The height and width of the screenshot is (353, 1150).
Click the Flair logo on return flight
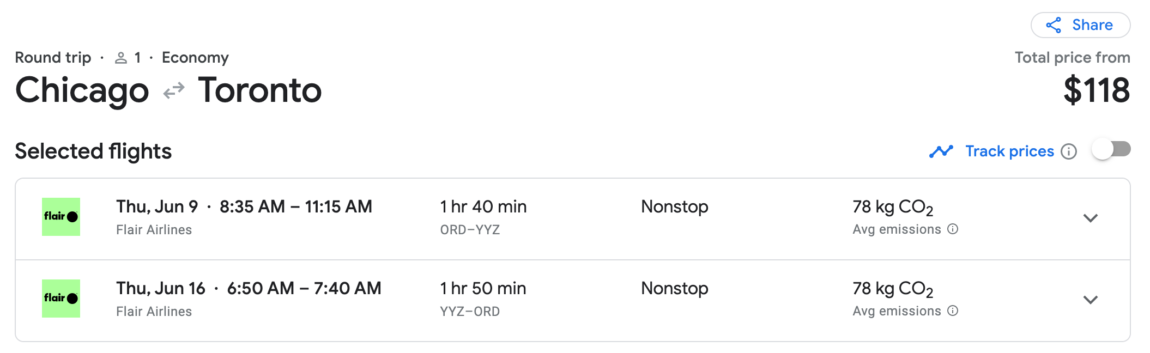(x=61, y=299)
